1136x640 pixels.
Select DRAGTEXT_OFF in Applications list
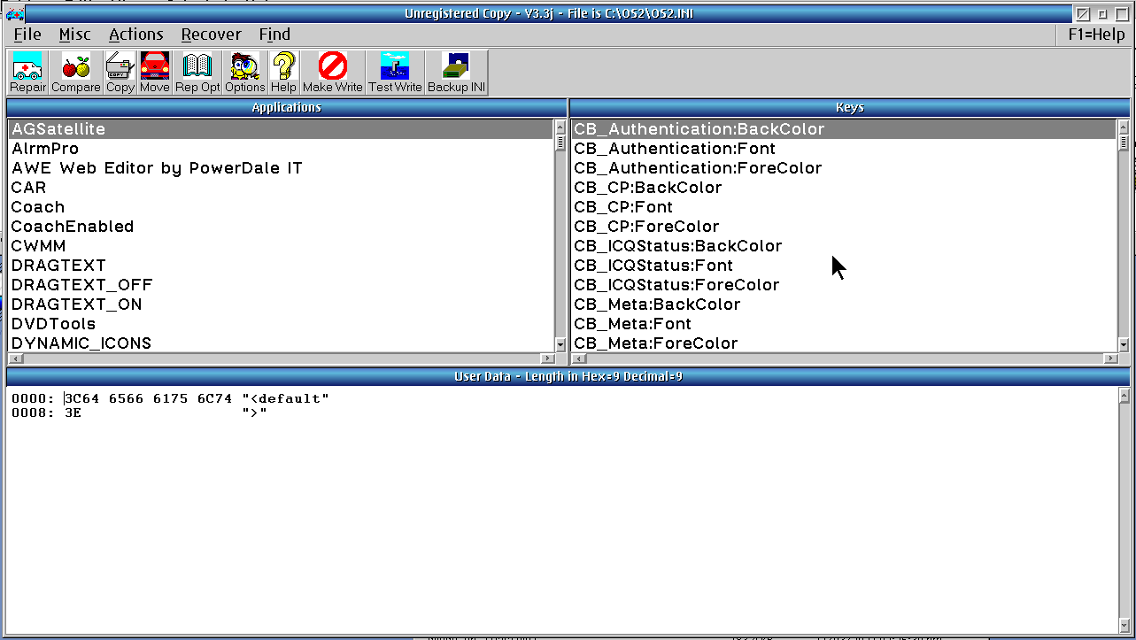pyautogui.click(x=81, y=285)
